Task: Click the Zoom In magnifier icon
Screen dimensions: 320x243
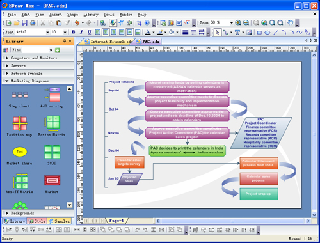Action: point(238,22)
